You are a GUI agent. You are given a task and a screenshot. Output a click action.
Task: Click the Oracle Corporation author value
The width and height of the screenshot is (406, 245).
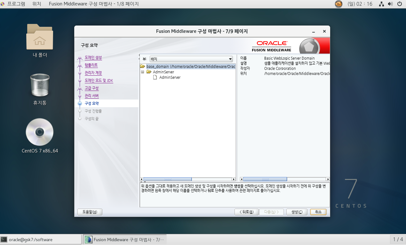(x=280, y=68)
